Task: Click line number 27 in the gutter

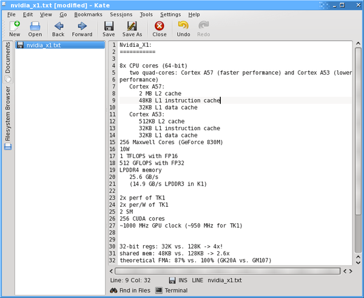Action: coord(112,226)
